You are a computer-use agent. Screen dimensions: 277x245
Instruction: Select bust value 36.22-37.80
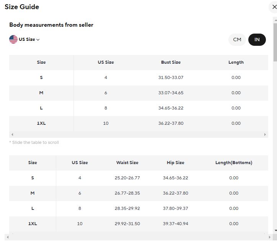pos(171,123)
